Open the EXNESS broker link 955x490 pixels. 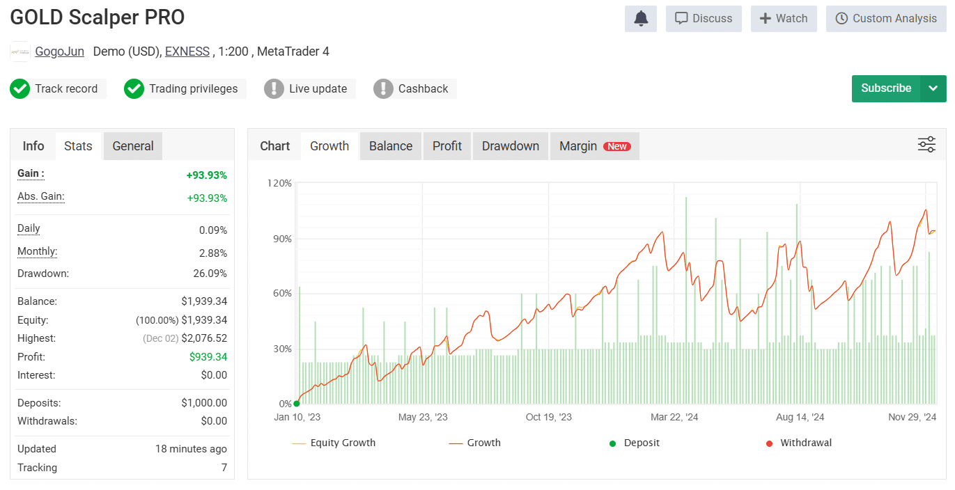pos(187,52)
